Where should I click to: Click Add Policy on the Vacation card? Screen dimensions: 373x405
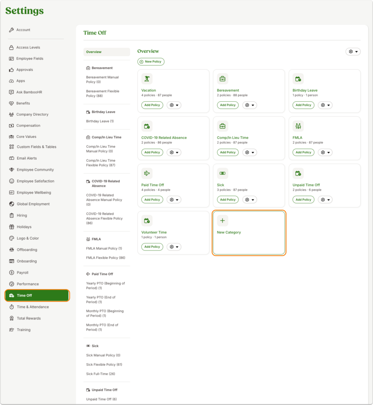[x=152, y=105]
